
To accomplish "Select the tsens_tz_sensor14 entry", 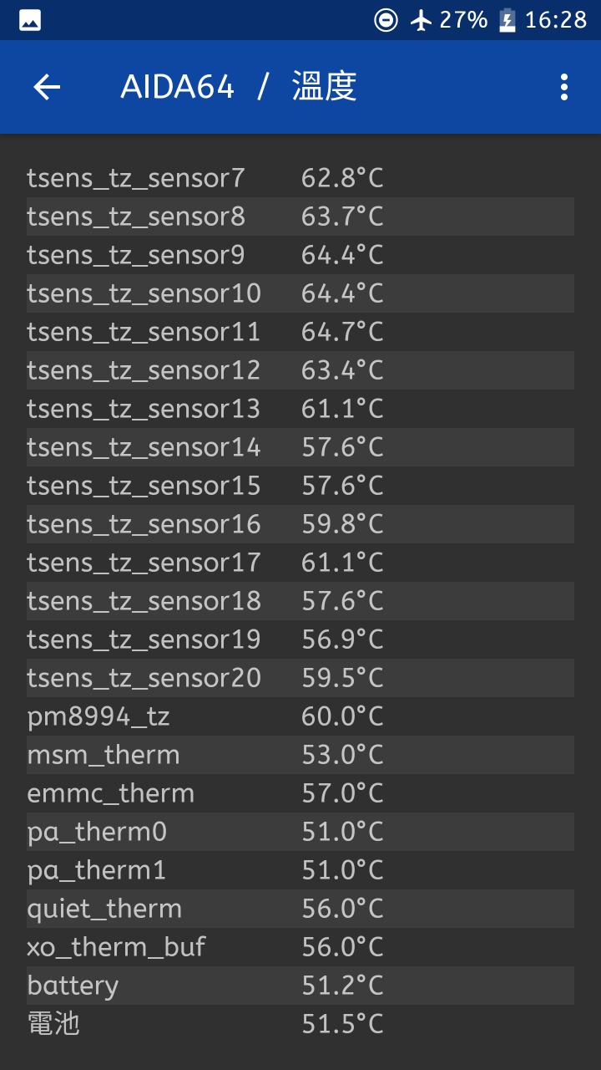I will [x=300, y=447].
